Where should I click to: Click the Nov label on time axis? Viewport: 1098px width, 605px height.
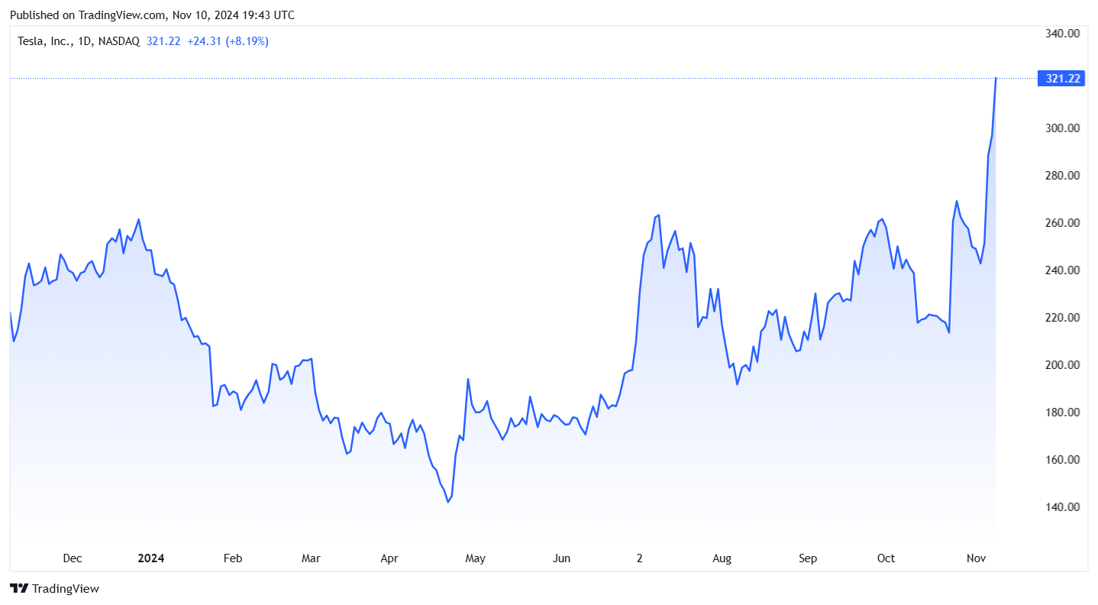[976, 558]
